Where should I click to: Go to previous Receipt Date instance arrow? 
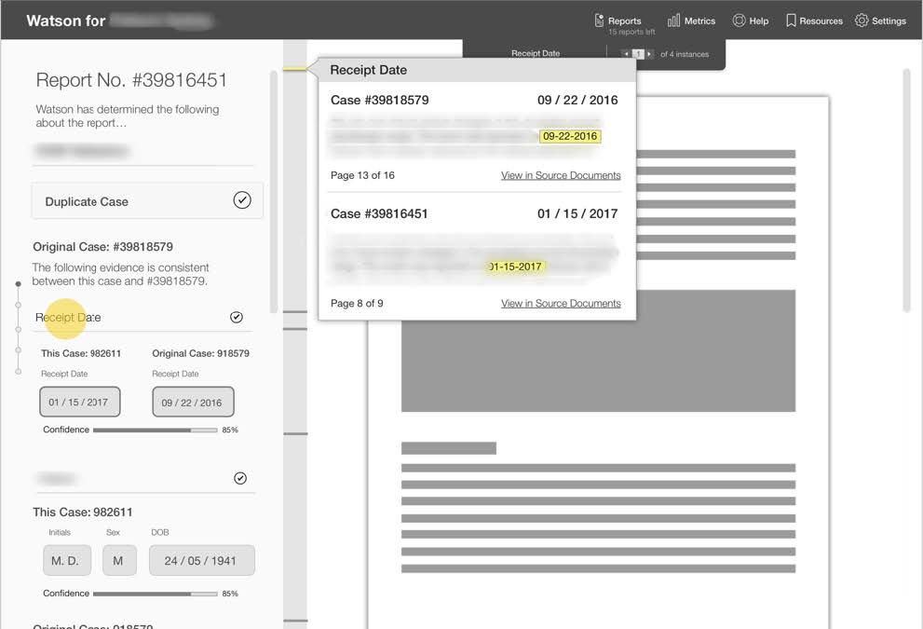(x=626, y=54)
